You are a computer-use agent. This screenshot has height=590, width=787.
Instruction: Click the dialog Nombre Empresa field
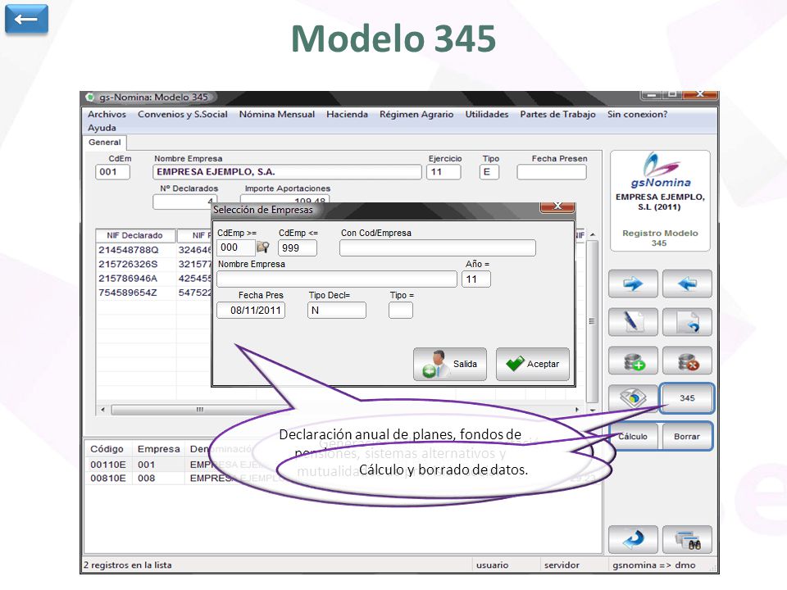tap(337, 279)
